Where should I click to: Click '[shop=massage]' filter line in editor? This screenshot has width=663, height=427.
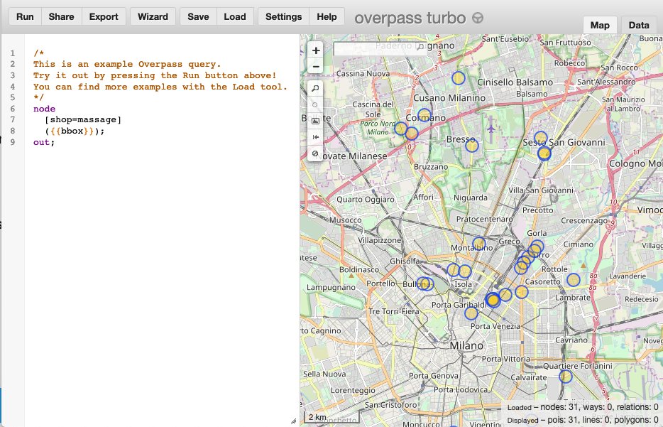[83, 120]
